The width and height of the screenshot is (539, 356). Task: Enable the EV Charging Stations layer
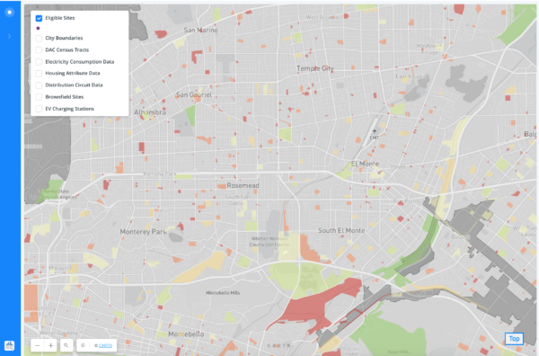39,109
